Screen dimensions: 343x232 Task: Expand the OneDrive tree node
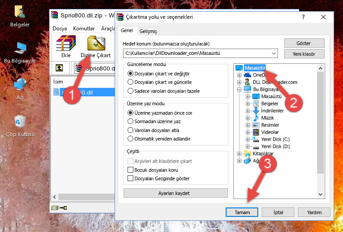240,75
